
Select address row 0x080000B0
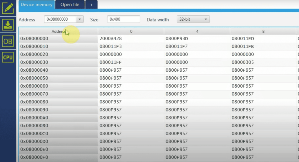[58, 126]
